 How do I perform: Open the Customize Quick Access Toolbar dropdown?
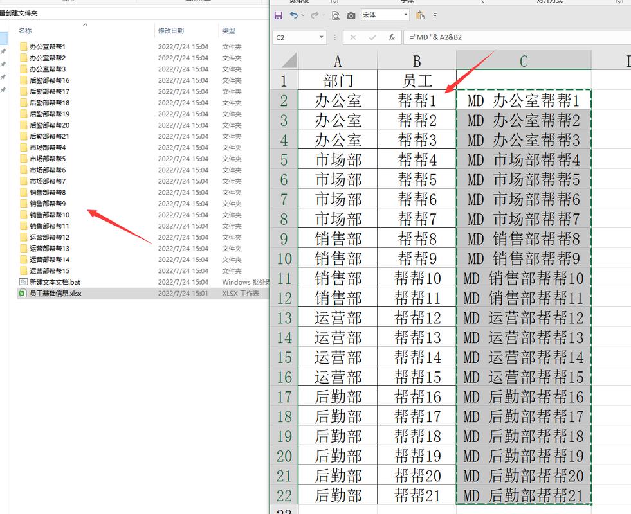[x=435, y=15]
